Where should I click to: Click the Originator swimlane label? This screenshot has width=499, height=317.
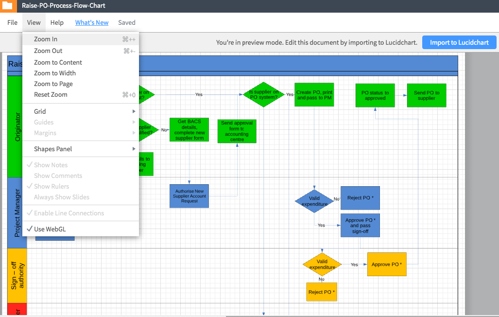click(17, 127)
